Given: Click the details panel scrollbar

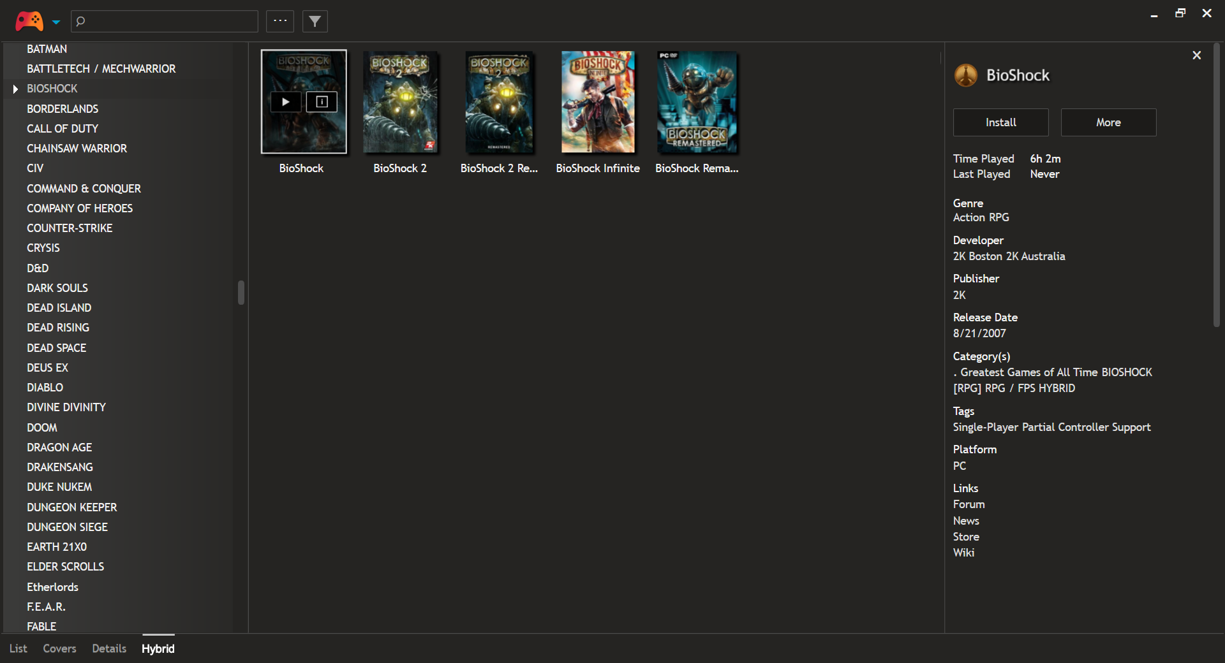Looking at the screenshot, I should tap(1216, 185).
